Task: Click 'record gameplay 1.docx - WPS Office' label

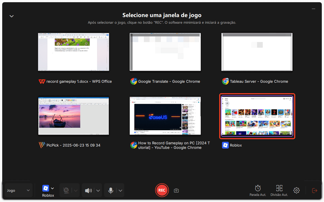Action: [79, 81]
